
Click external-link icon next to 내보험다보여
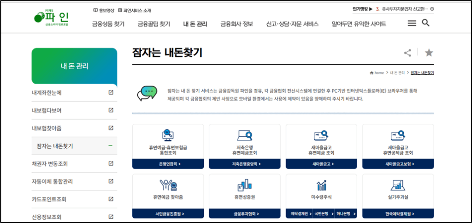click(x=111, y=110)
